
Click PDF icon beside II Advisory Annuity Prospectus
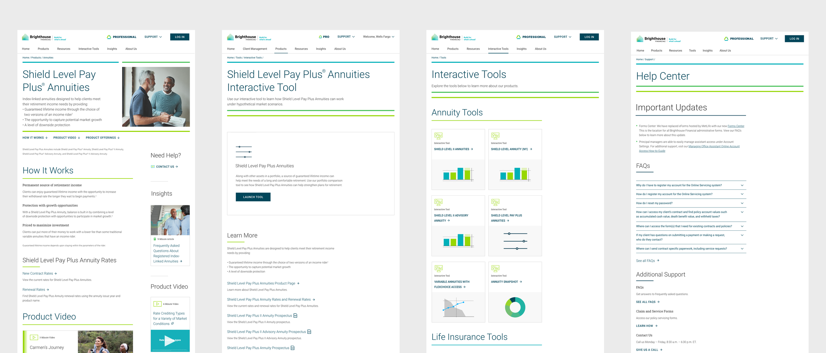click(x=309, y=332)
